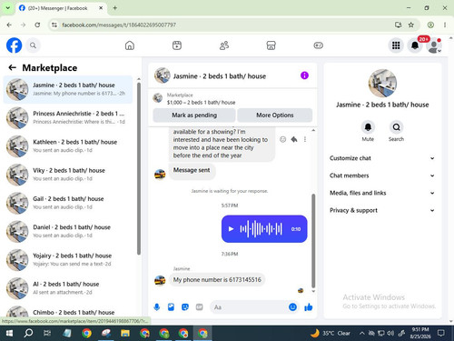Screen dimensions: 454x341
Task: Click the conversation list scrollbar
Action: coord(139,168)
